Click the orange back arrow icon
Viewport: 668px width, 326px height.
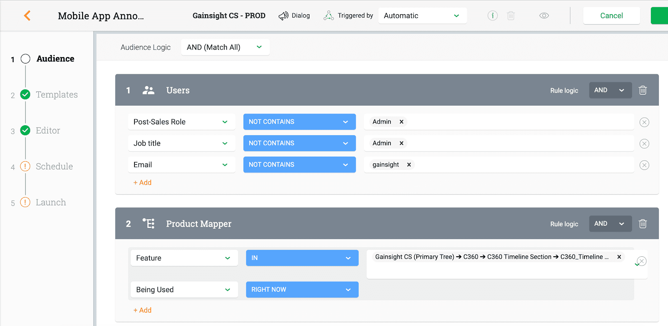pos(27,16)
